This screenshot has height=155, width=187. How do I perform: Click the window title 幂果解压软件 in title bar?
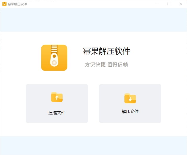click(17, 4)
